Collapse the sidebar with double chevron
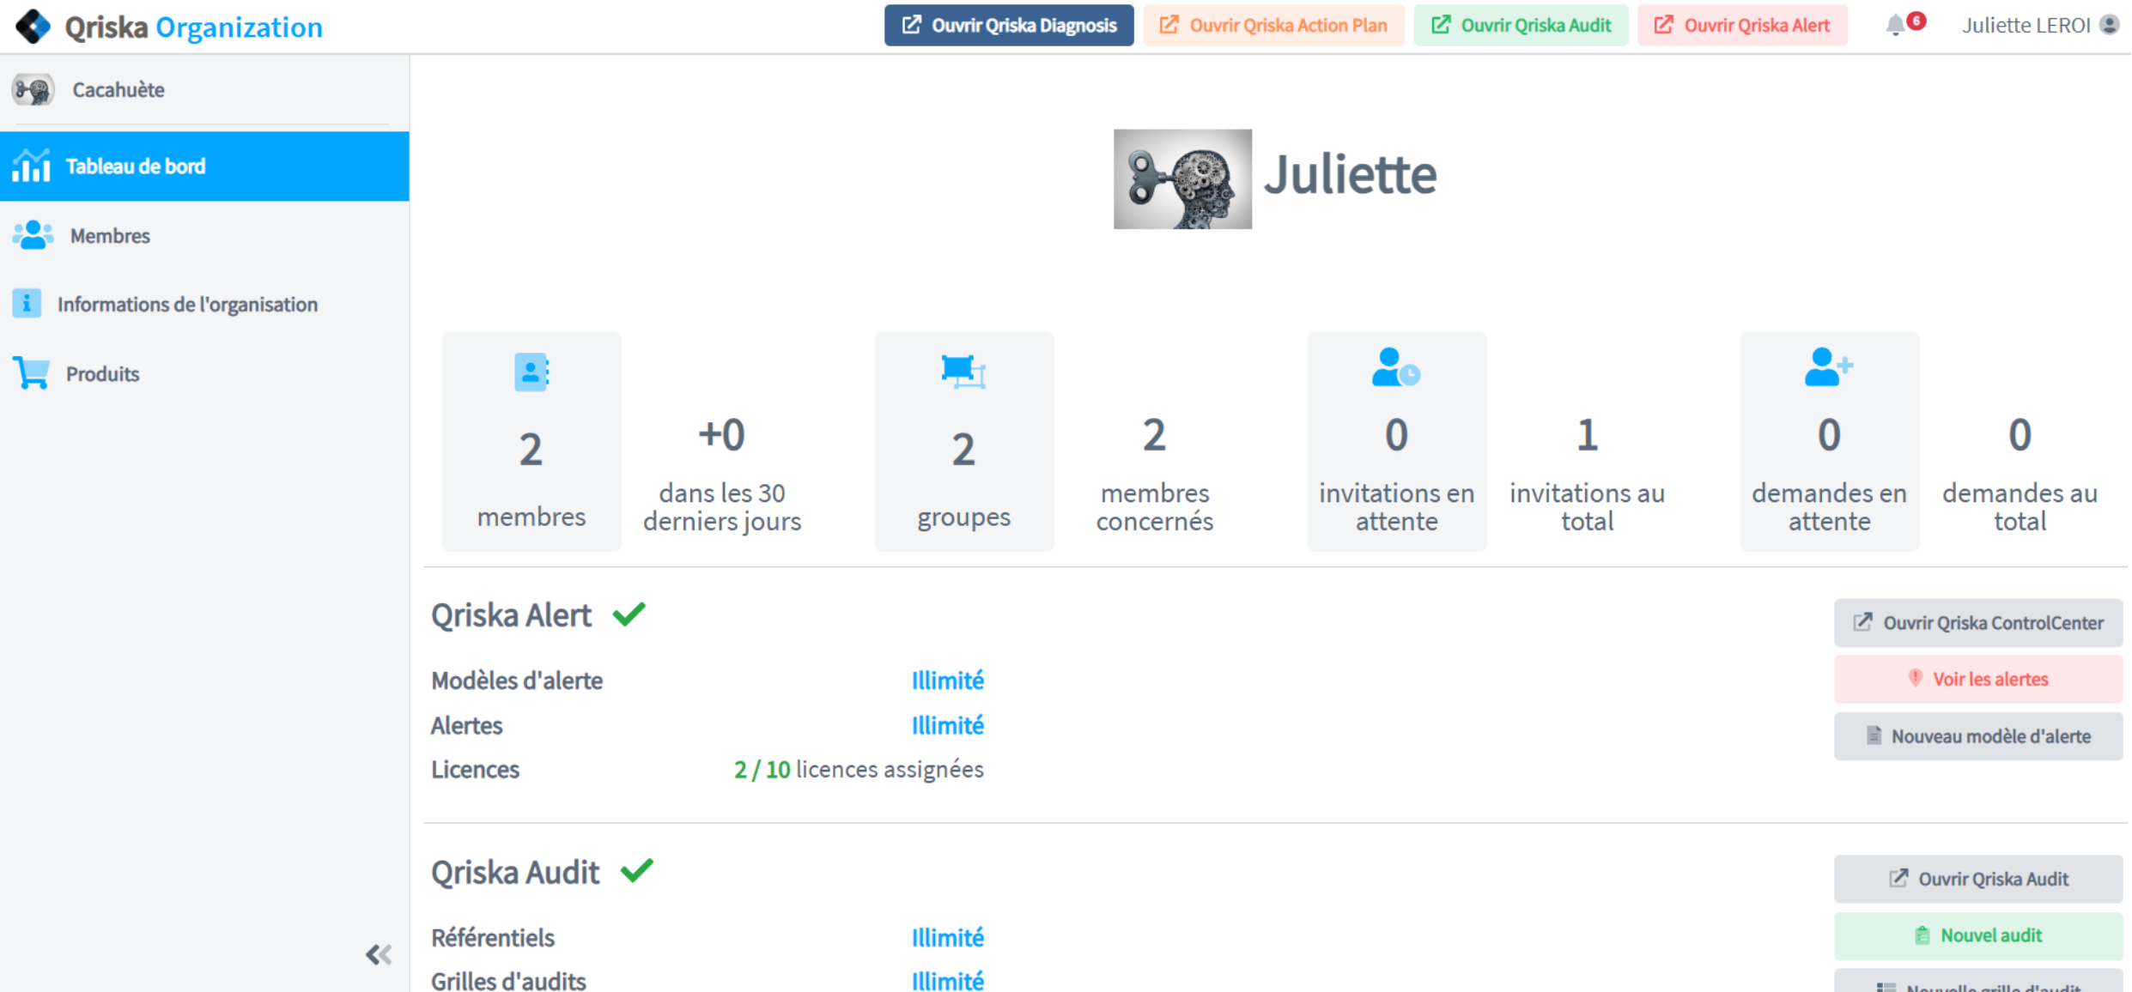The image size is (2132, 992). pos(379,954)
